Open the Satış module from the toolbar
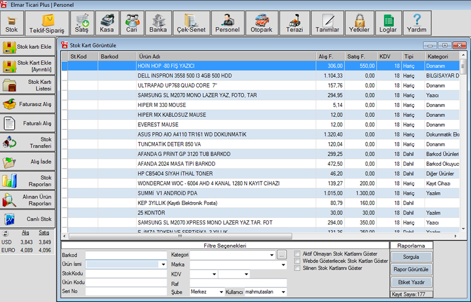This screenshot has height=302, width=471. click(82, 23)
